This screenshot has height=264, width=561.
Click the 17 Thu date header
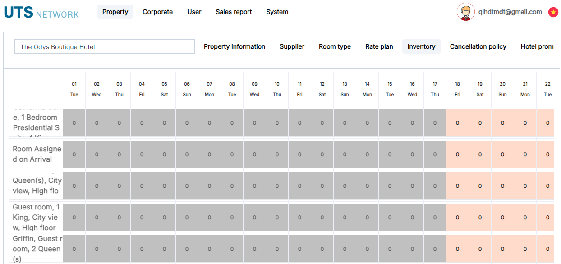pyautogui.click(x=435, y=89)
